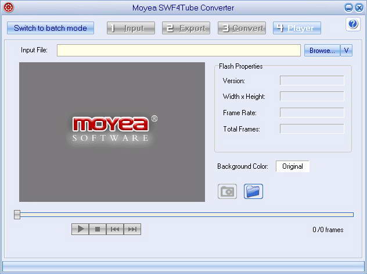Open the snapshot folder icon
The width and height of the screenshot is (367, 274).
[253, 191]
